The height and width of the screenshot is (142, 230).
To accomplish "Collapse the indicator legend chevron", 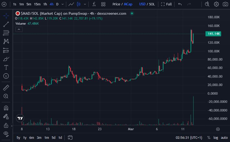I will 19,29.
